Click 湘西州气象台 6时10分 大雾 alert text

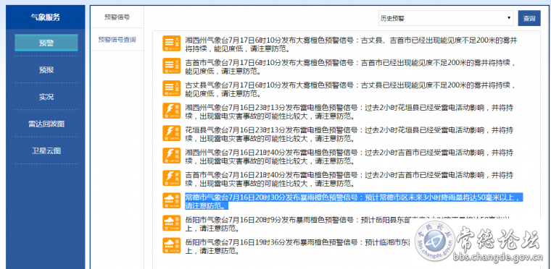[x=351, y=45]
